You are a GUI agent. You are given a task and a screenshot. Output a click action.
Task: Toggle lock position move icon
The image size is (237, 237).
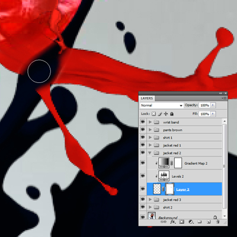pos(166,114)
